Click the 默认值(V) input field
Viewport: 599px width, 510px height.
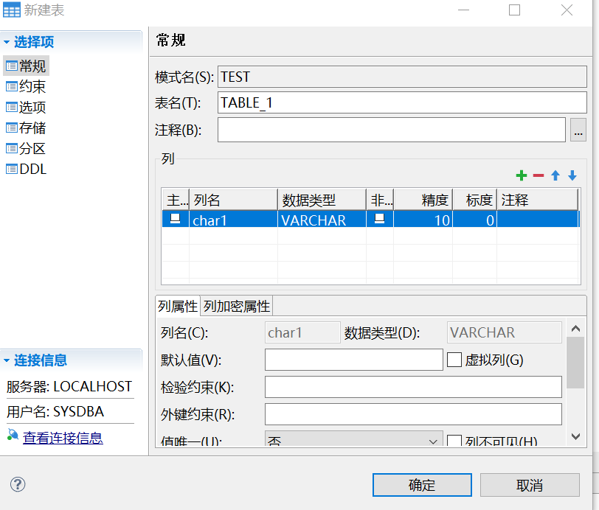pos(354,360)
